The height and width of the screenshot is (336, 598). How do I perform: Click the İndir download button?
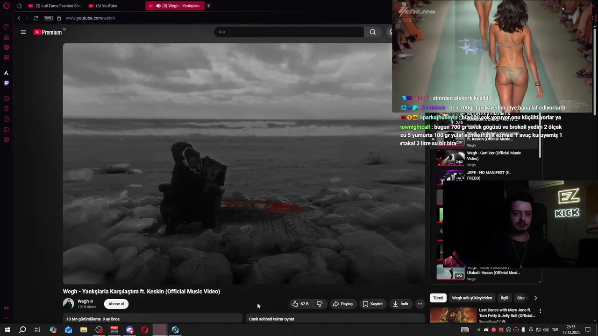coord(400,304)
